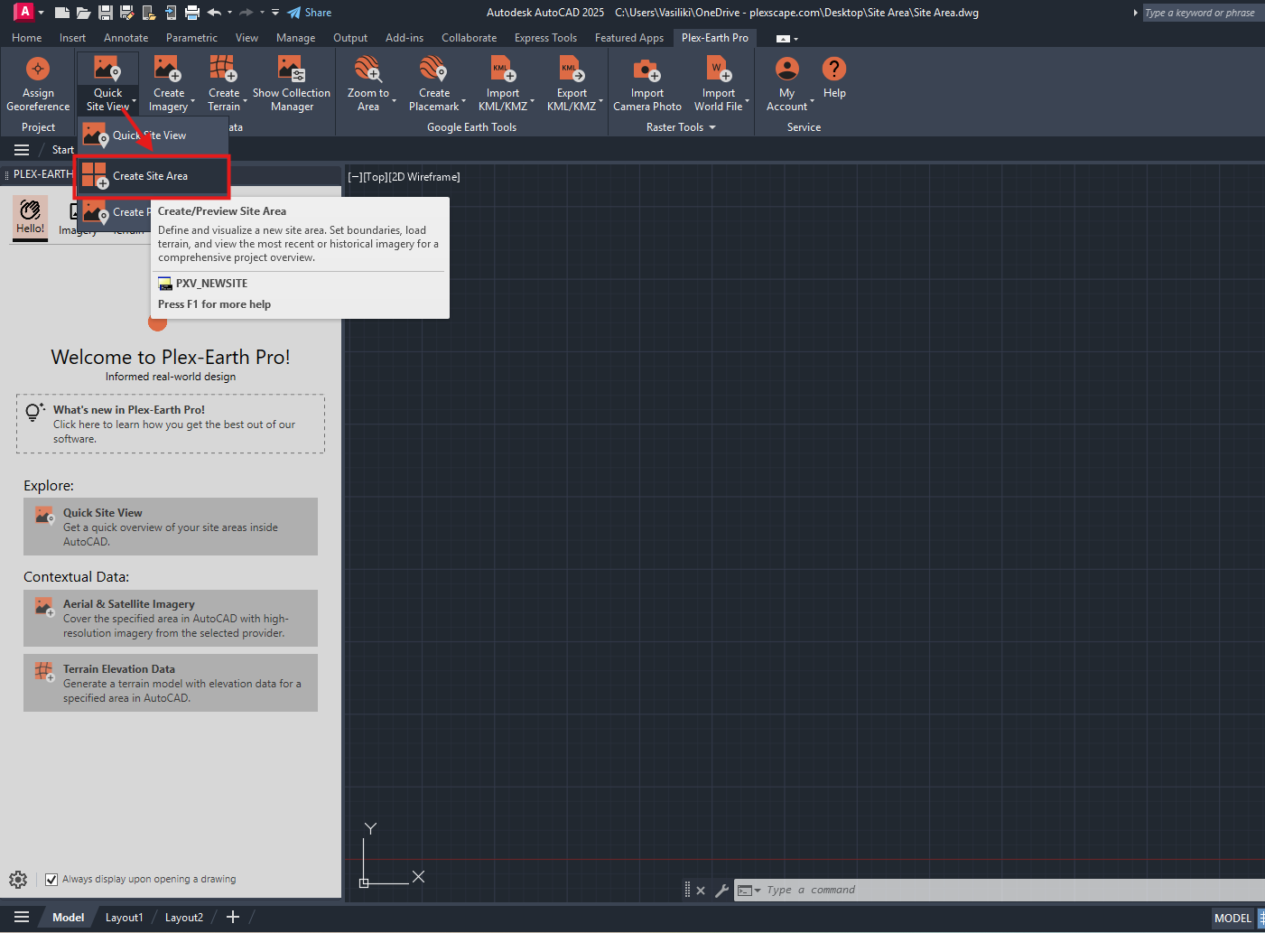Open the Parametric ribbon tab
This screenshot has width=1265, height=933.
(x=191, y=38)
